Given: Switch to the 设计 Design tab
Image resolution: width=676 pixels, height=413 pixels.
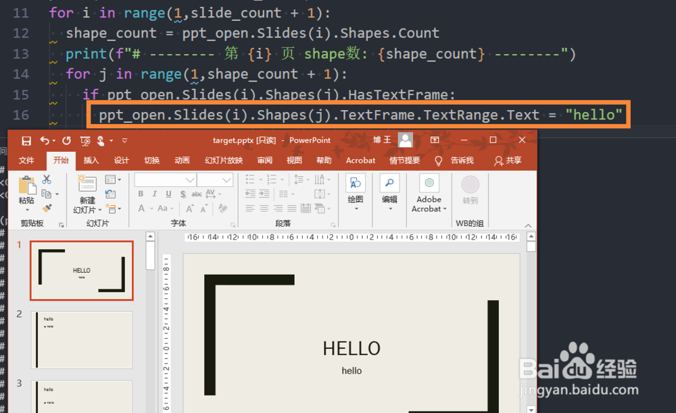Looking at the screenshot, I should (122, 161).
